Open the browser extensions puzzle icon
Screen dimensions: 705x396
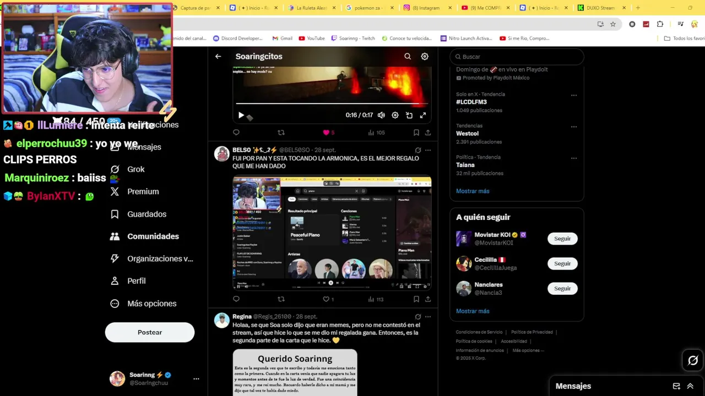[660, 24]
